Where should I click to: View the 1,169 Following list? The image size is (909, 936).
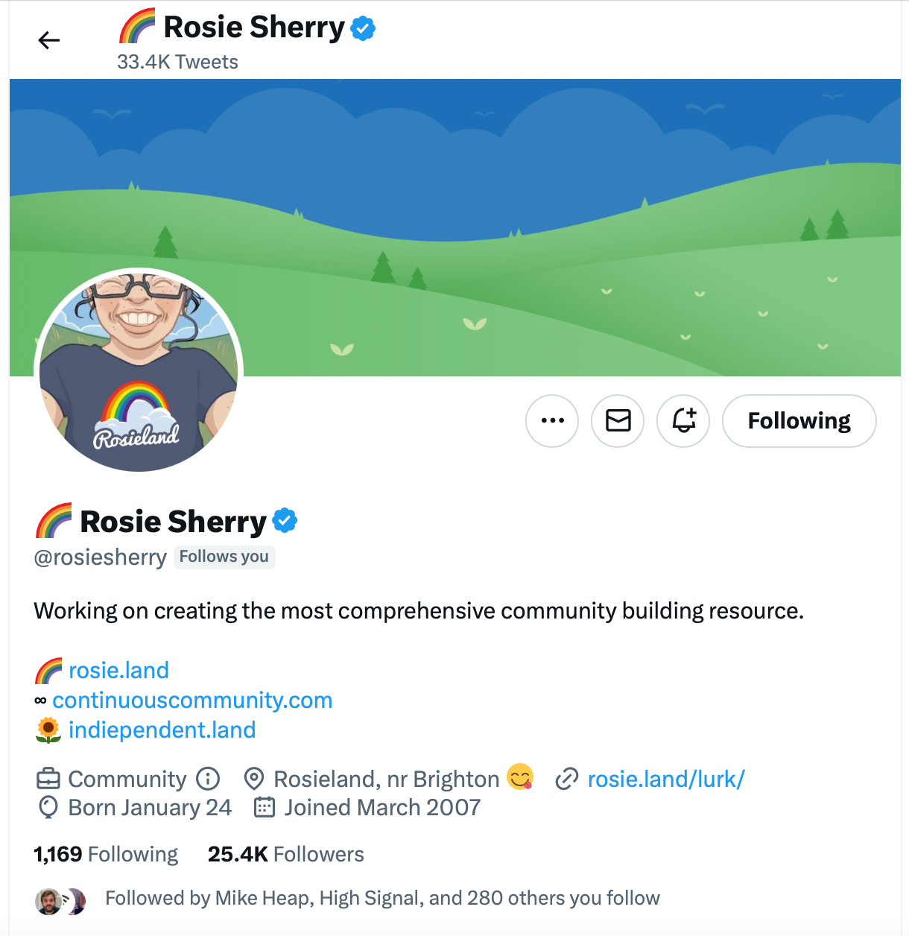(x=106, y=854)
